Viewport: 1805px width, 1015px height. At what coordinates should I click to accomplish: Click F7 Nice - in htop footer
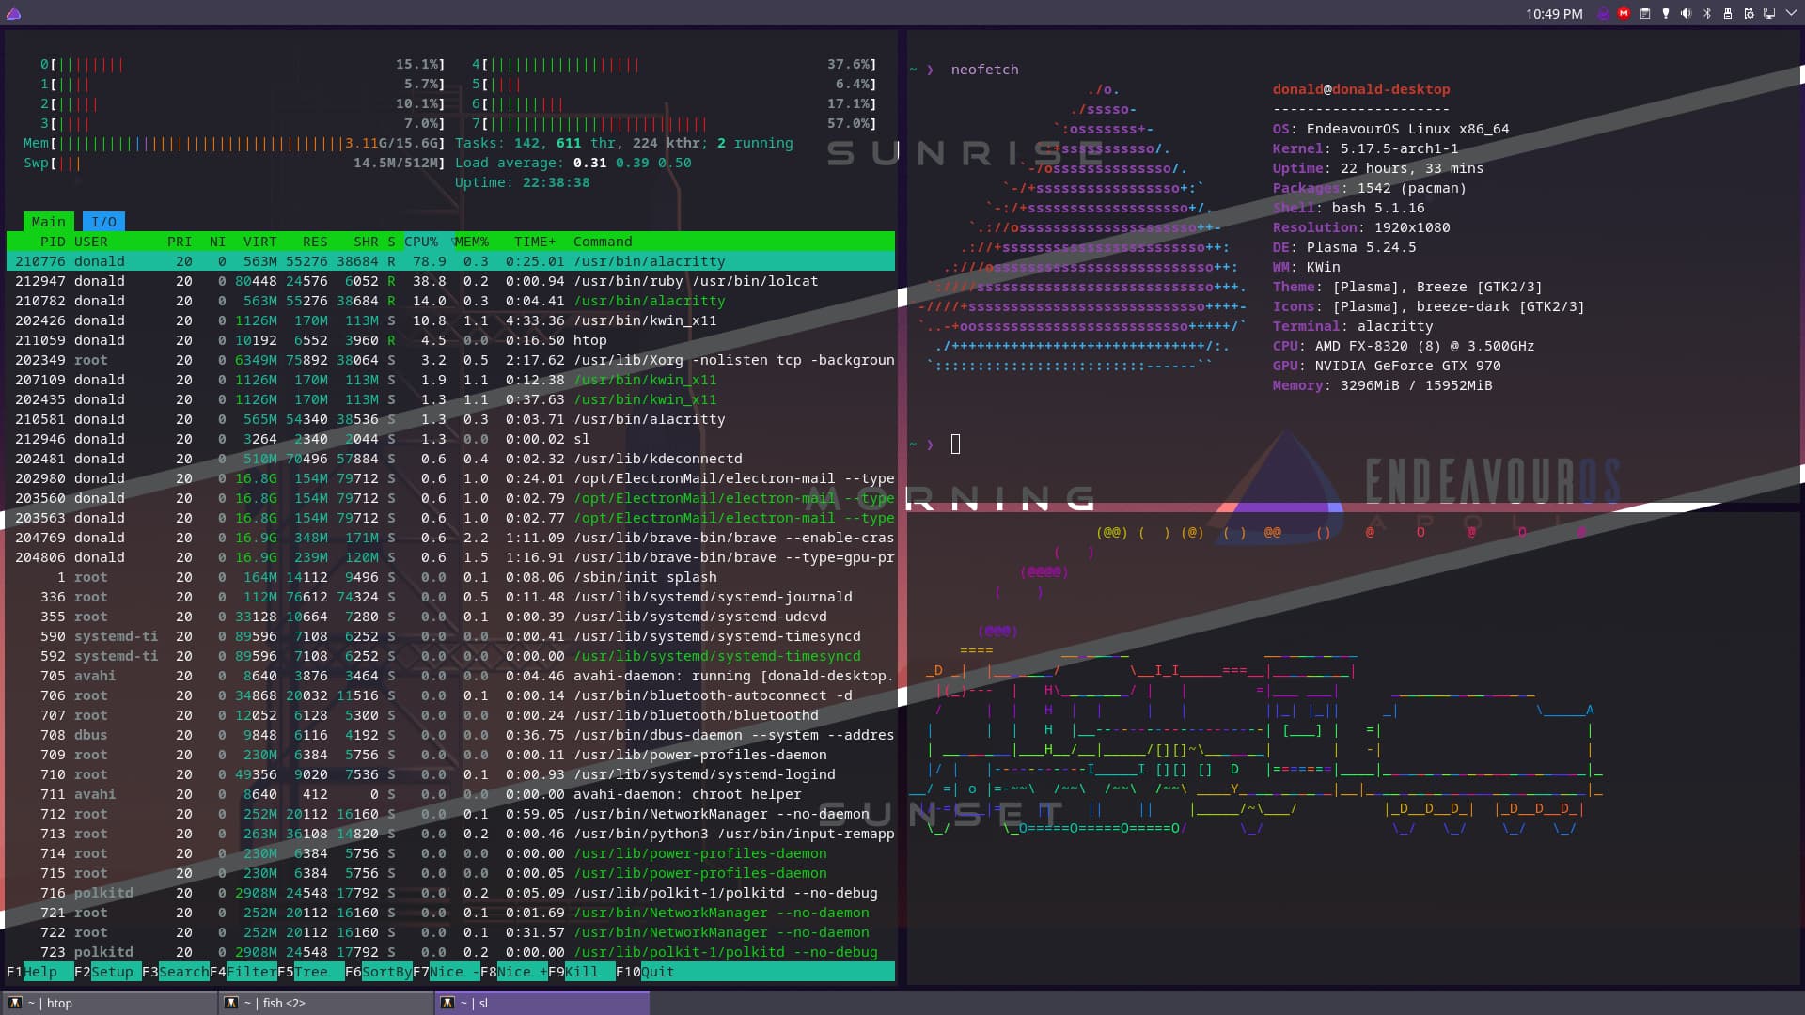click(x=446, y=972)
